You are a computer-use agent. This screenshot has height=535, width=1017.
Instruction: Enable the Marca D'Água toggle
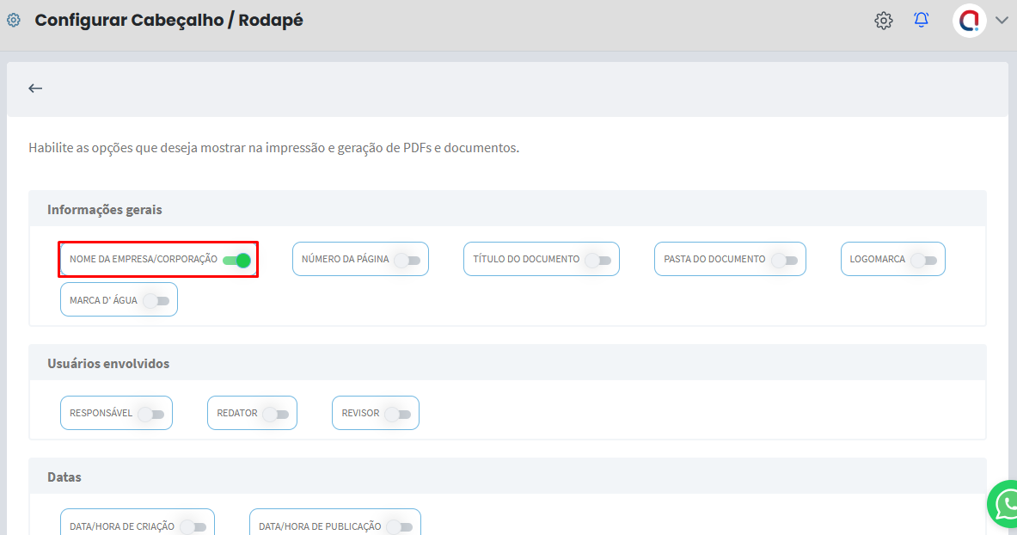point(156,301)
